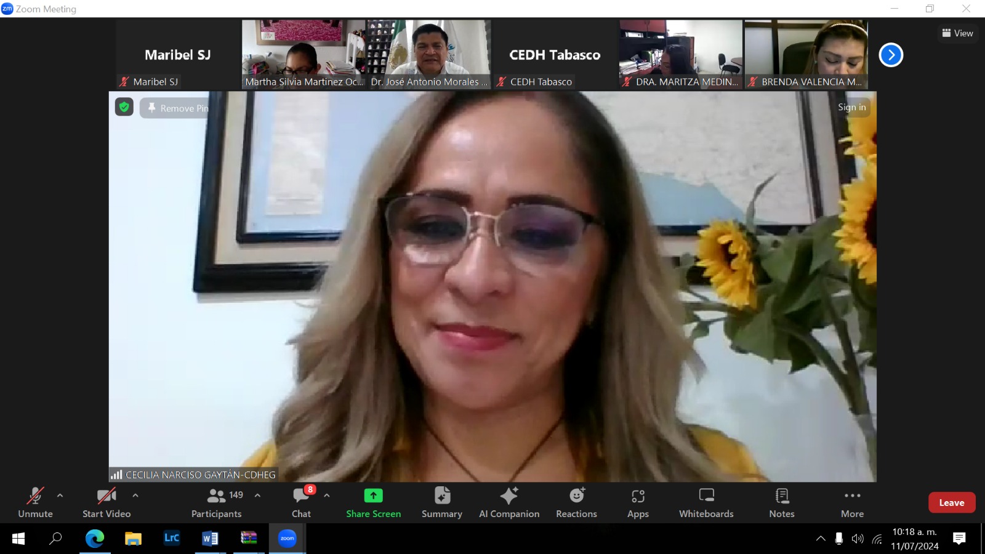Viewport: 985px width, 554px height.
Task: Open taskbar Search
Action: (x=55, y=539)
